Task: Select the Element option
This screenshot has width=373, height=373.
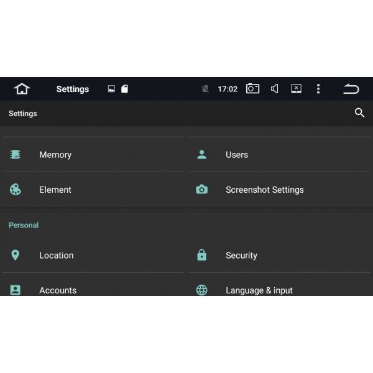Action: click(55, 190)
